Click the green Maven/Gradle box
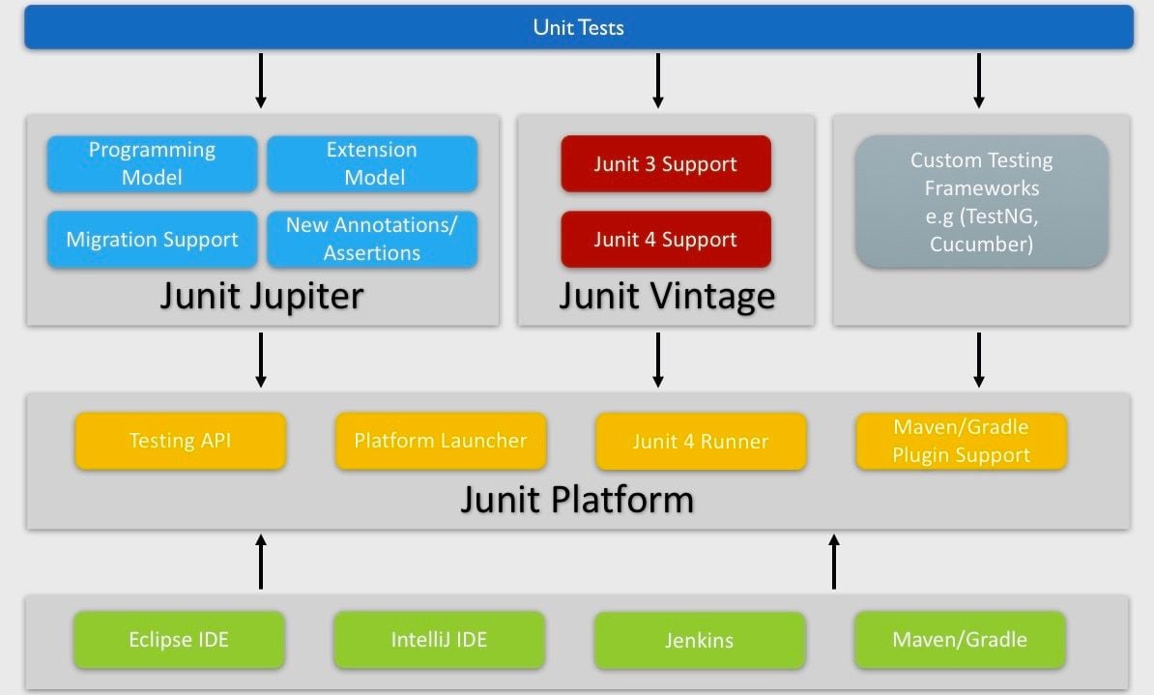The image size is (1154, 695). [960, 640]
